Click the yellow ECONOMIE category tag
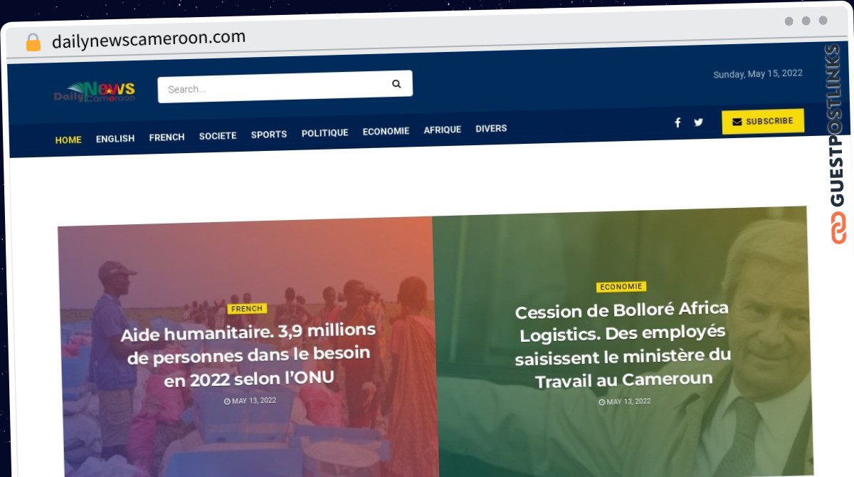854x477 pixels. (621, 287)
